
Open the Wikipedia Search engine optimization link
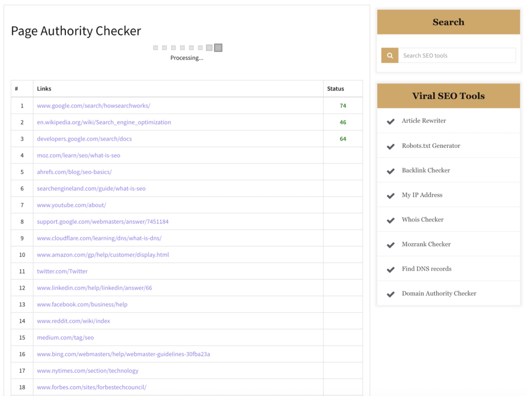103,122
